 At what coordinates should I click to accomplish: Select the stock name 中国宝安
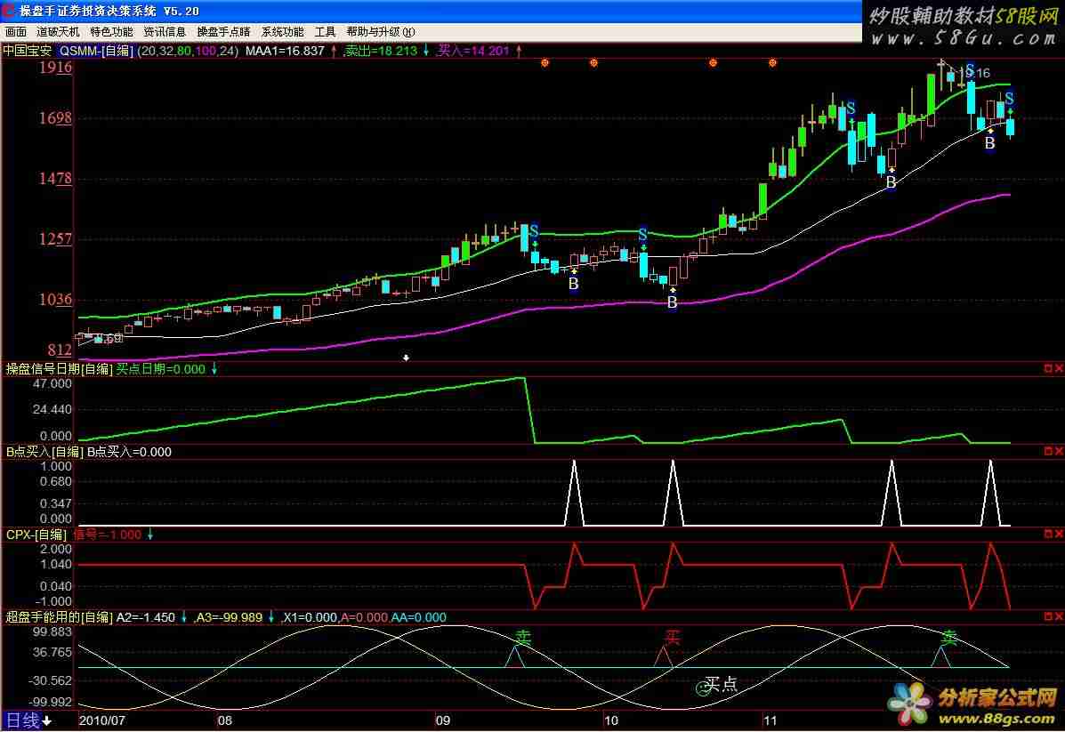coord(28,51)
